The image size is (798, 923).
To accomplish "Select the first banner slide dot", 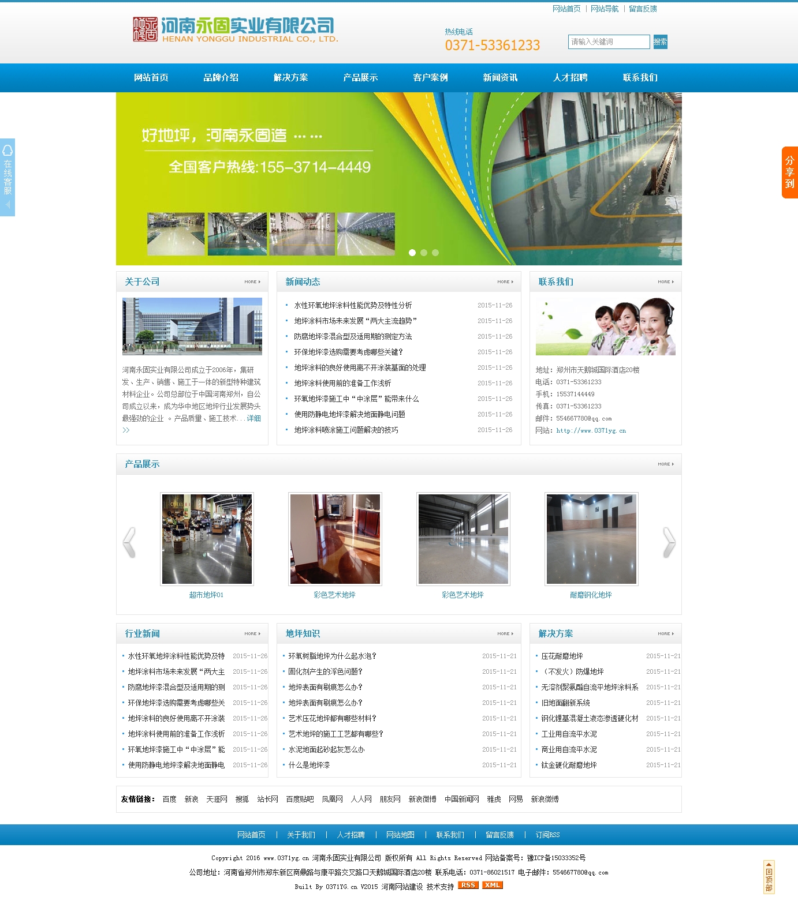I will pyautogui.click(x=412, y=253).
